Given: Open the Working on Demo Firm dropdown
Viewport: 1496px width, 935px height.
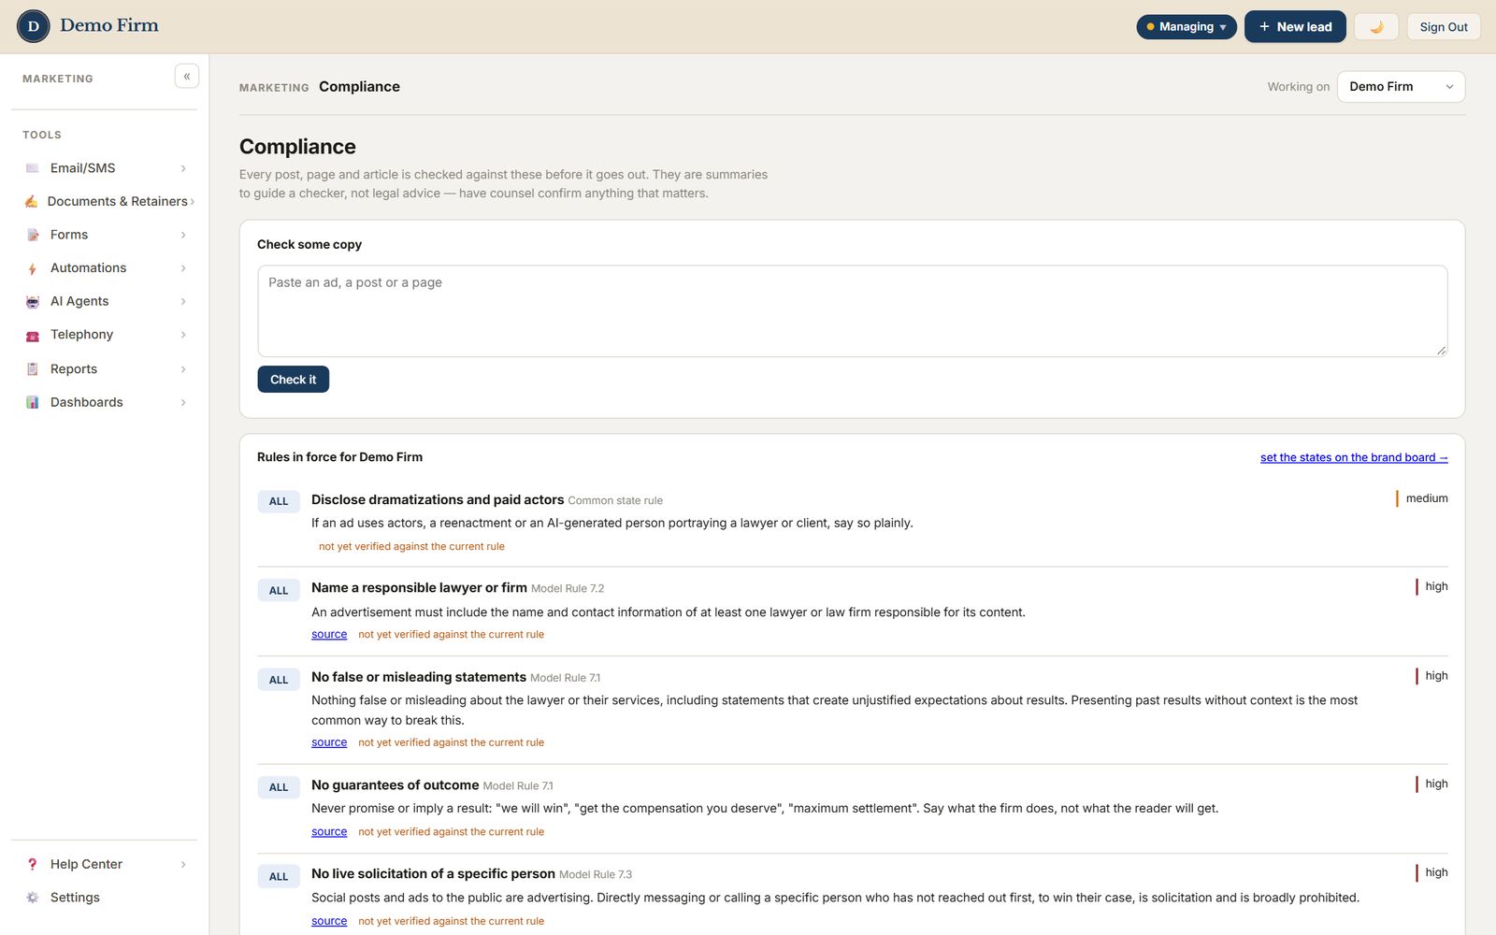Looking at the screenshot, I should point(1401,86).
